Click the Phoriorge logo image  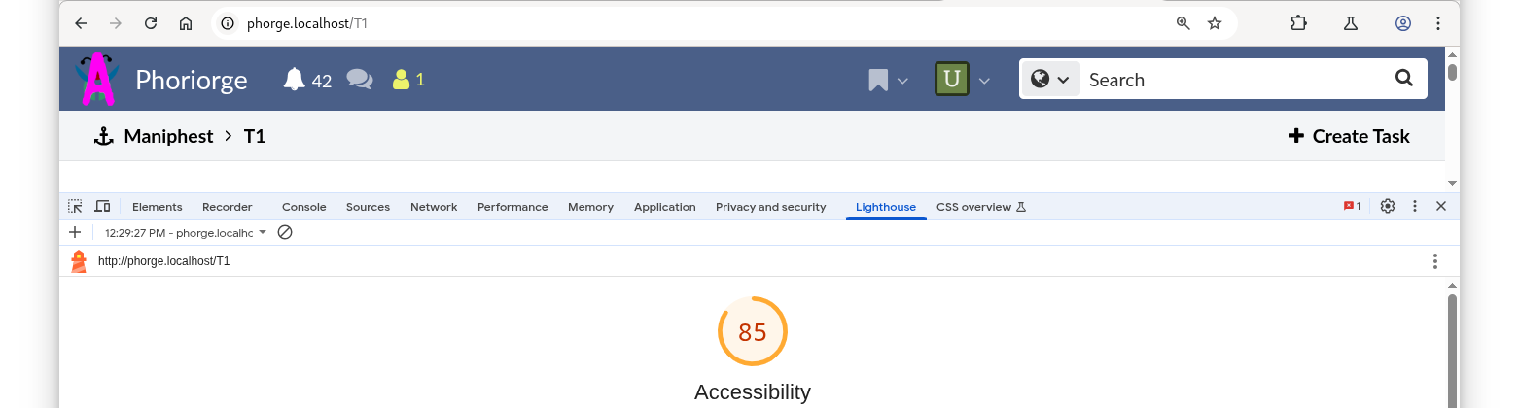click(x=98, y=79)
